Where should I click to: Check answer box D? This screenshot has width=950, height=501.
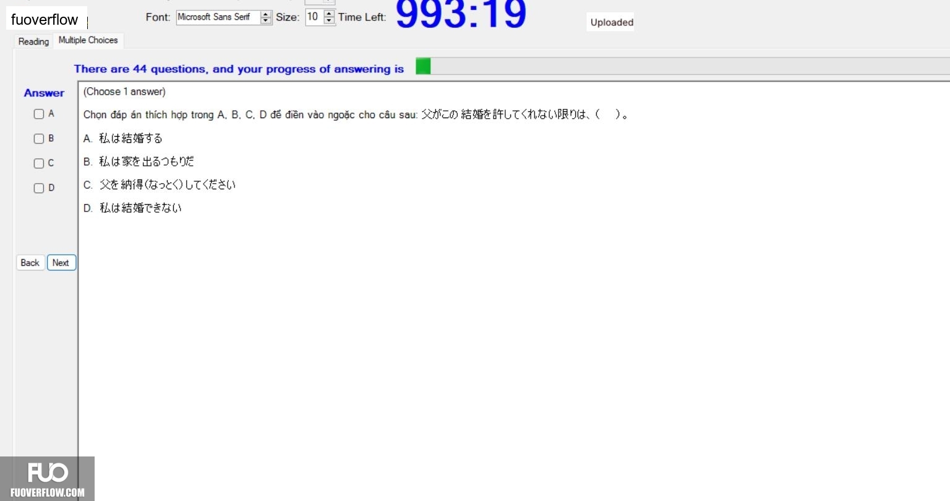click(39, 188)
